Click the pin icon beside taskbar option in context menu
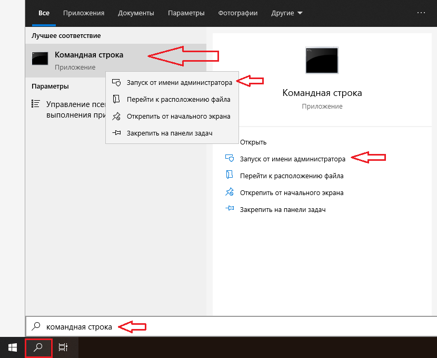 click(116, 133)
